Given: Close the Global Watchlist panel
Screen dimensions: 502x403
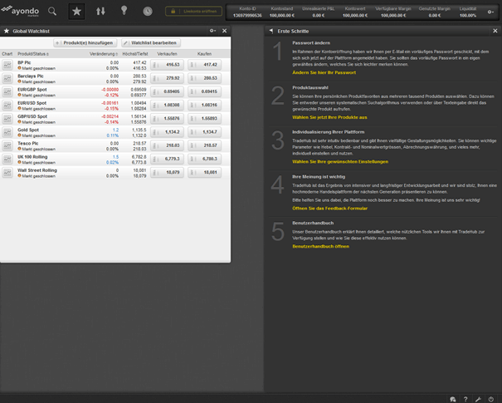Looking at the screenshot, I should [224, 31].
